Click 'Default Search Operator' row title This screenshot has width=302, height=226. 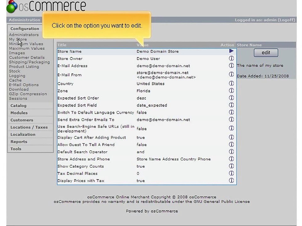point(82,152)
